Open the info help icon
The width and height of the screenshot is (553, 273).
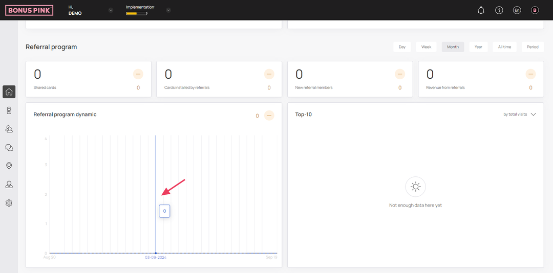(x=499, y=10)
